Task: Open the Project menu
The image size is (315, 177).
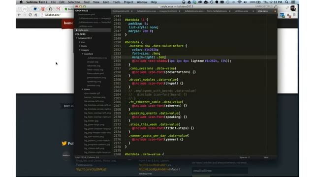Action: [128, 2]
